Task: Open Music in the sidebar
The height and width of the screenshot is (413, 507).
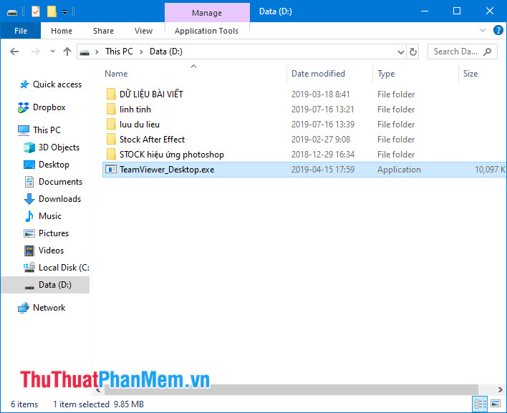Action: click(x=43, y=216)
